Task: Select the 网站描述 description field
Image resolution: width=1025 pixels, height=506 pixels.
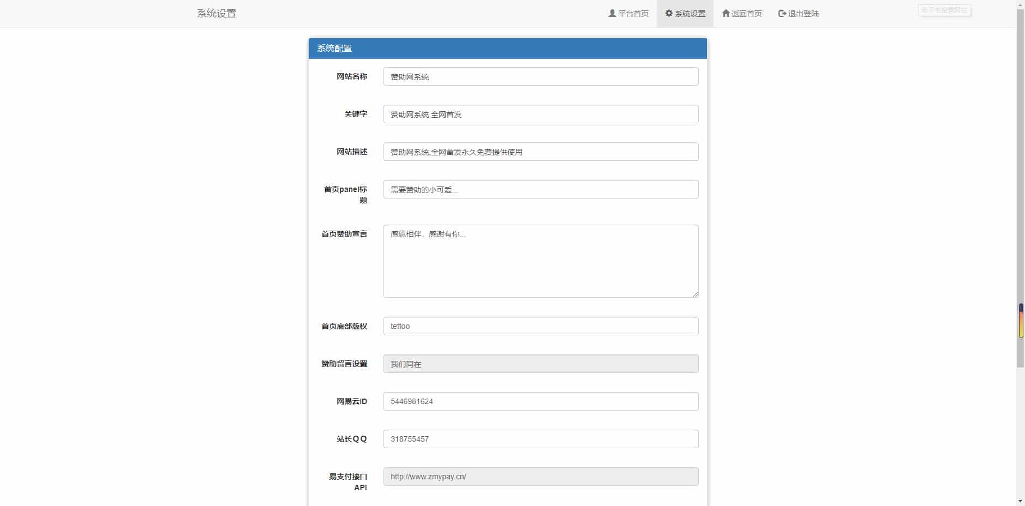Action: click(541, 152)
